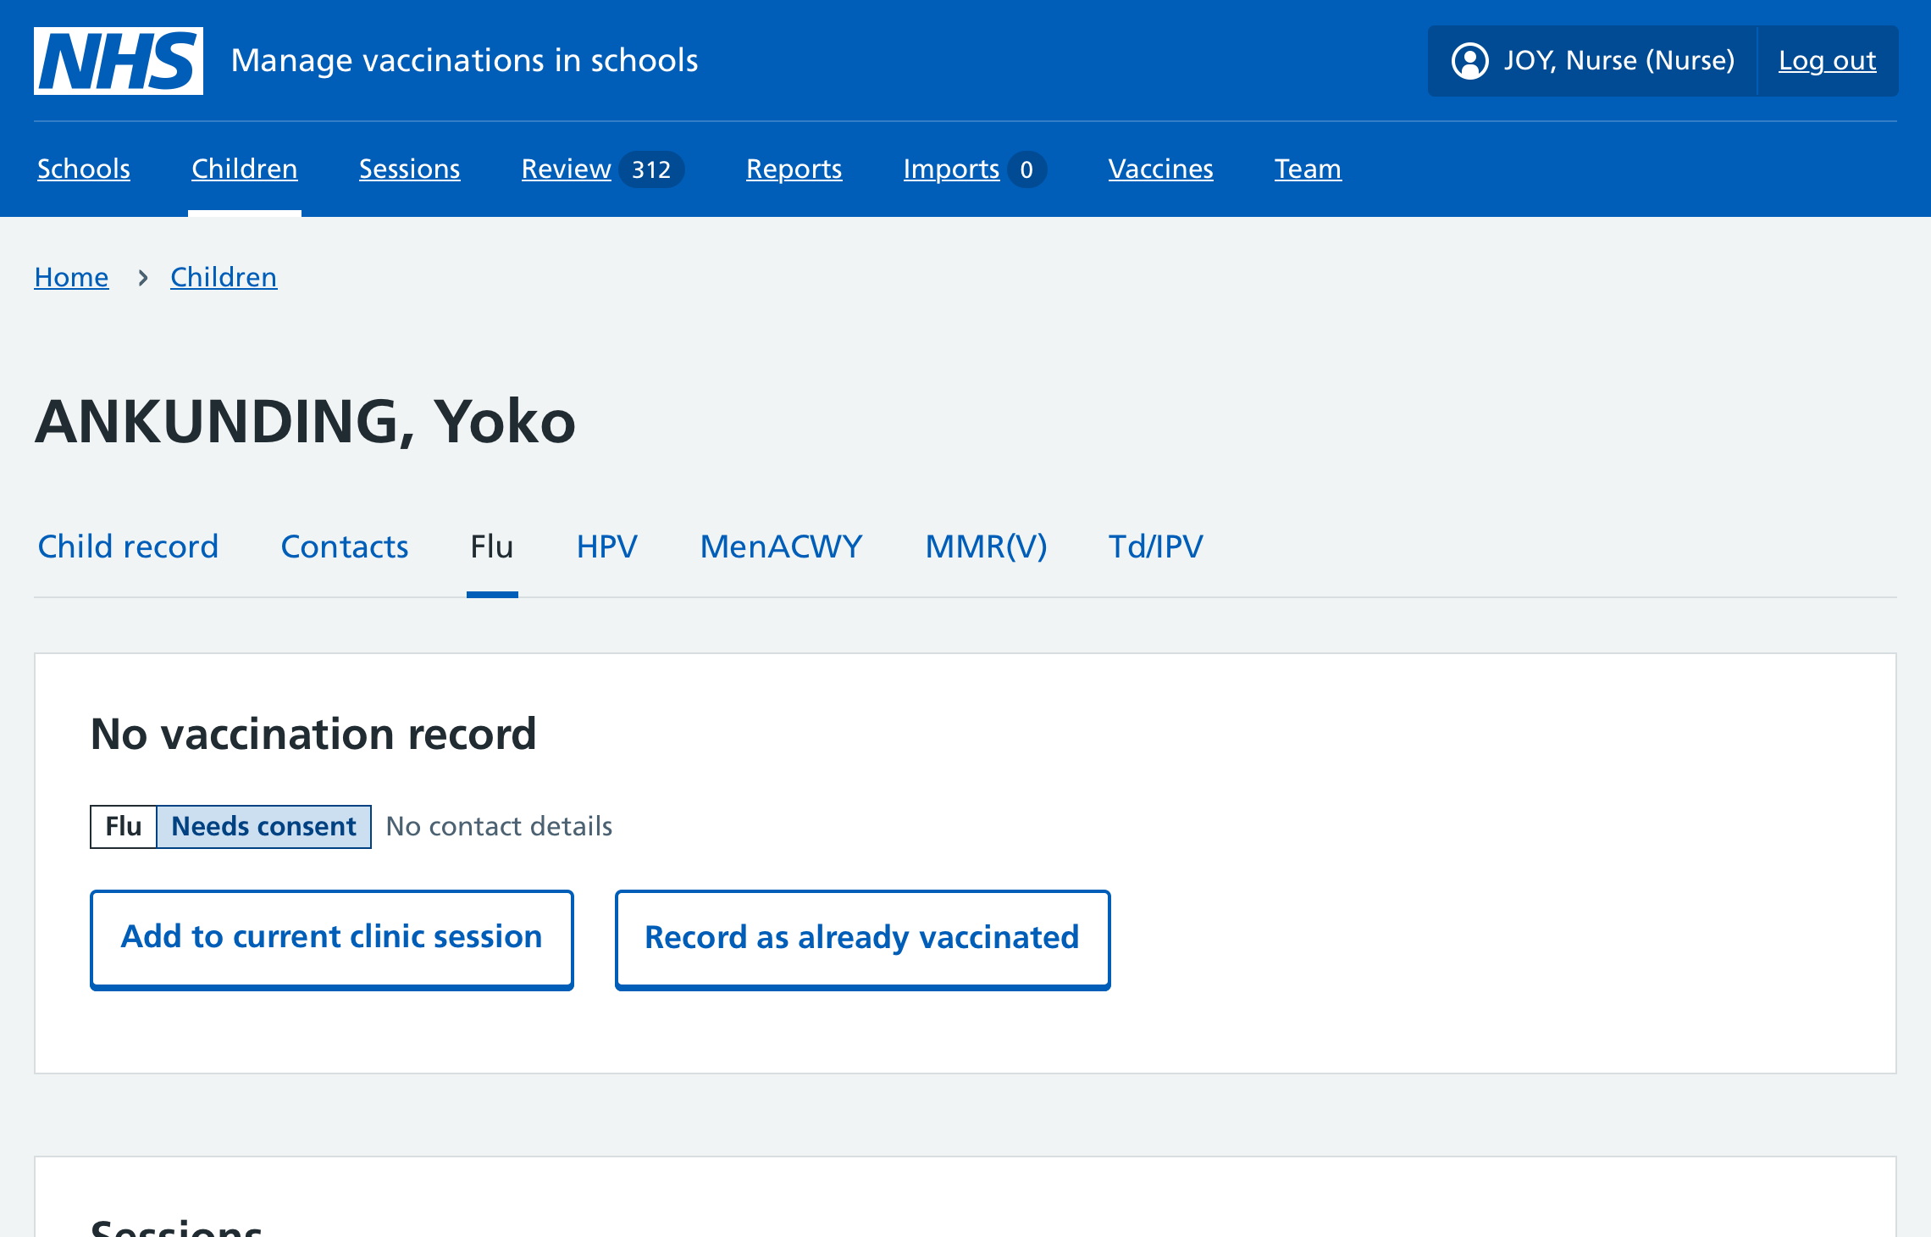Image resolution: width=1931 pixels, height=1237 pixels.
Task: Open the MenACWY tab
Action: [782, 546]
